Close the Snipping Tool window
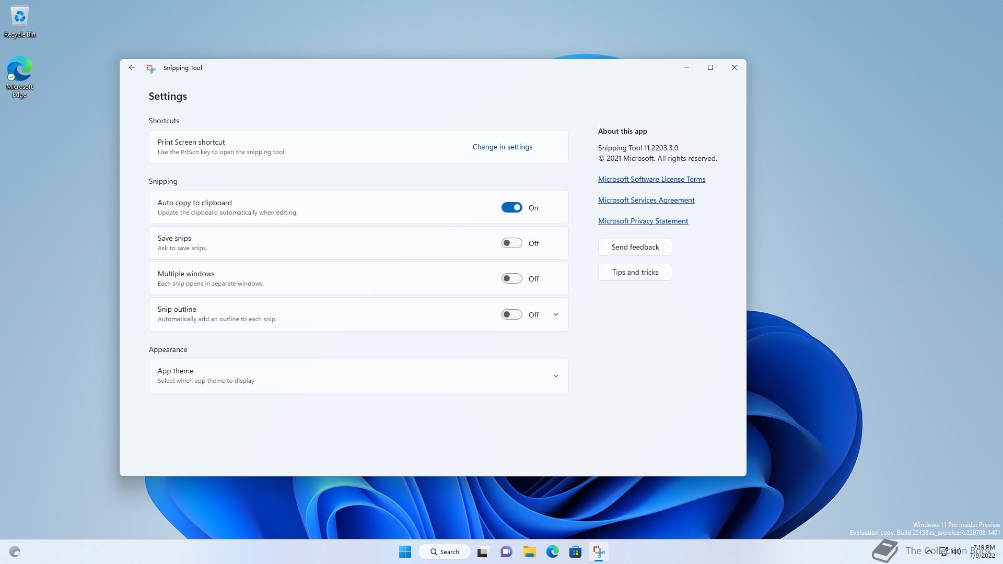The width and height of the screenshot is (1003, 564). (734, 67)
